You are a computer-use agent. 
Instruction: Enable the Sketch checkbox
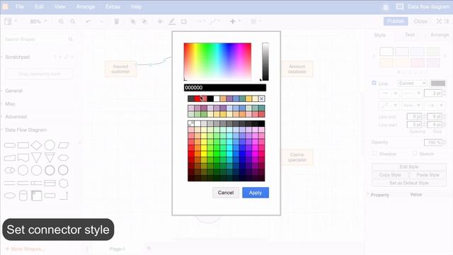click(x=415, y=153)
